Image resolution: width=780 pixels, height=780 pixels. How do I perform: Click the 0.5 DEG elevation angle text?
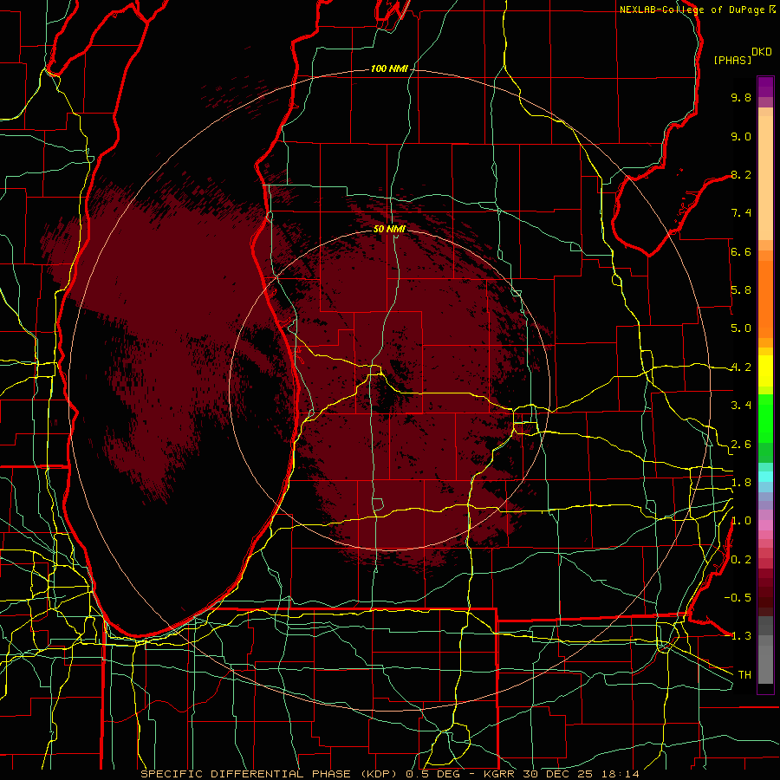point(434,774)
